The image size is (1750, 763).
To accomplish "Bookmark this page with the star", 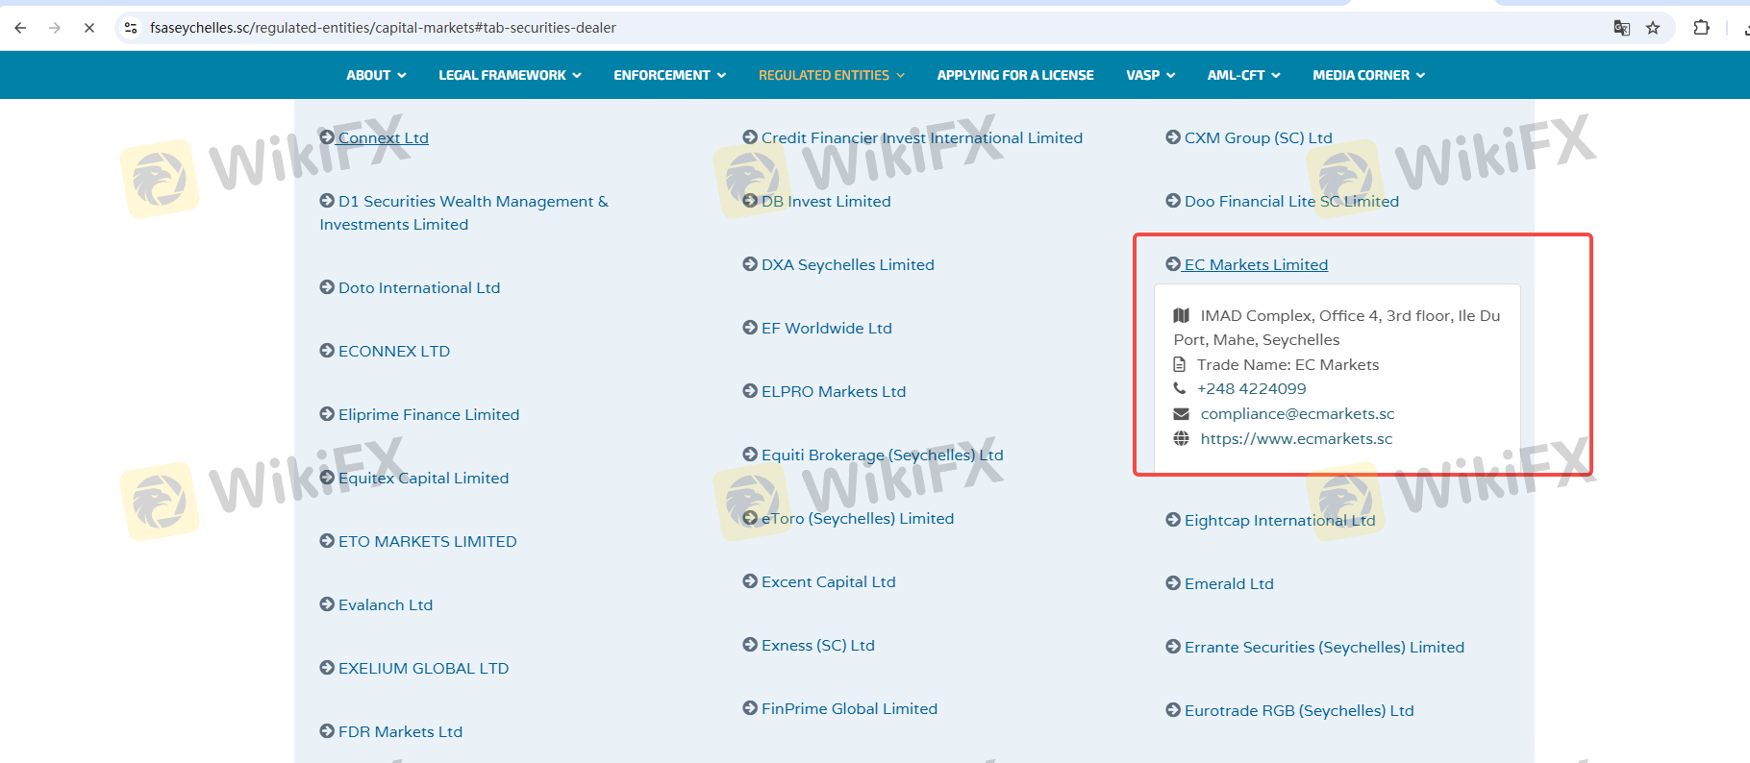I will click(1653, 28).
